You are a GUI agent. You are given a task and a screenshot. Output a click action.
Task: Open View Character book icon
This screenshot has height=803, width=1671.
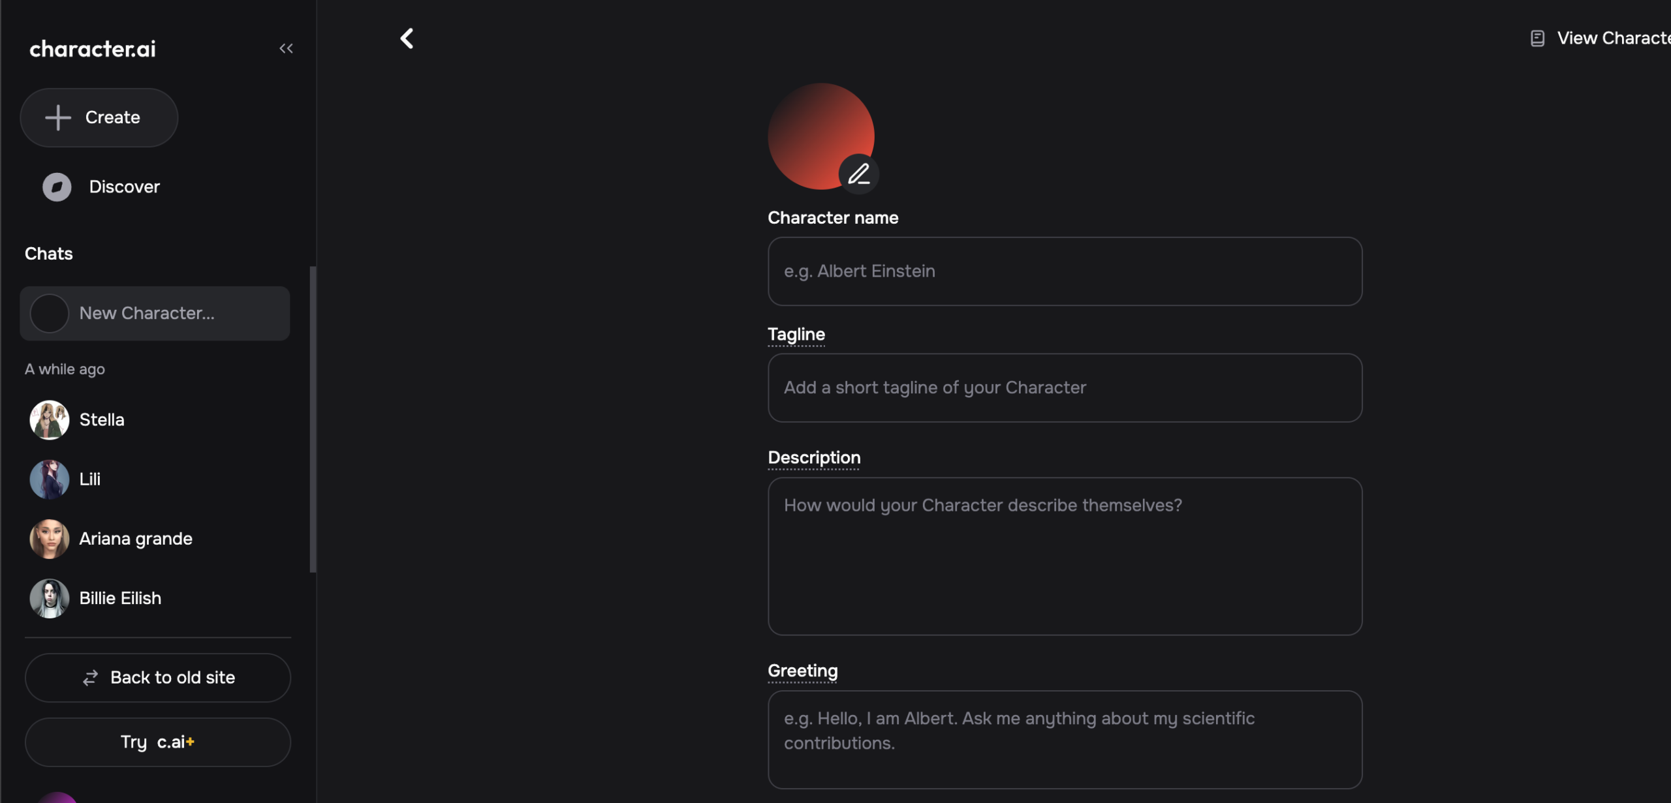coord(1537,38)
